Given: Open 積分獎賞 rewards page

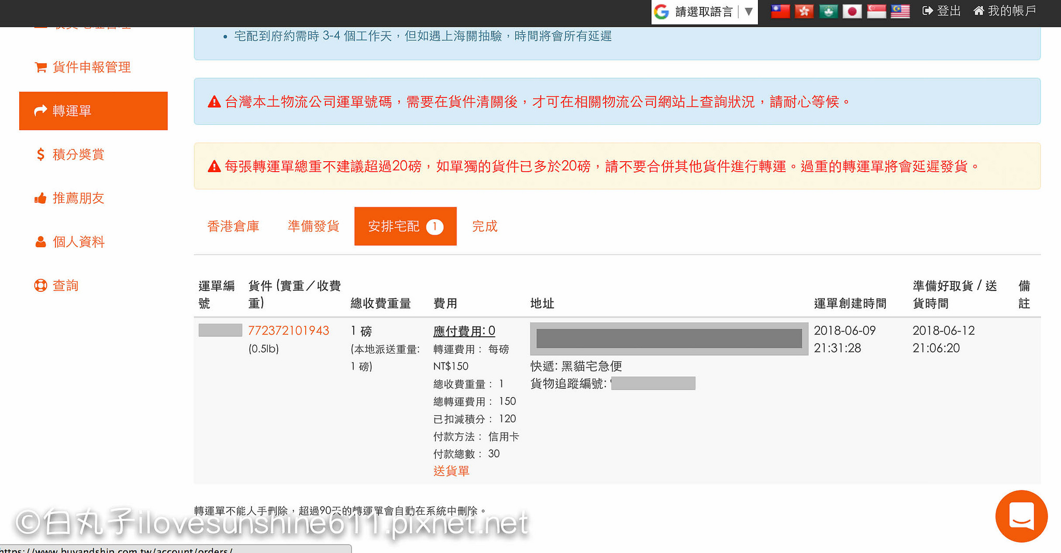Looking at the screenshot, I should click(78, 154).
